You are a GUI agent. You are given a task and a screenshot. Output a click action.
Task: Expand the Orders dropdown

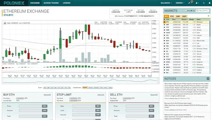(180, 3)
